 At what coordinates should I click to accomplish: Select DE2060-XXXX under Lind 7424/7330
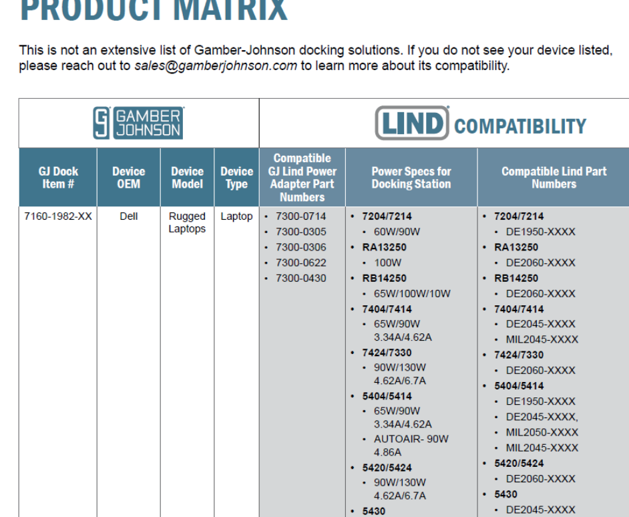click(x=540, y=371)
